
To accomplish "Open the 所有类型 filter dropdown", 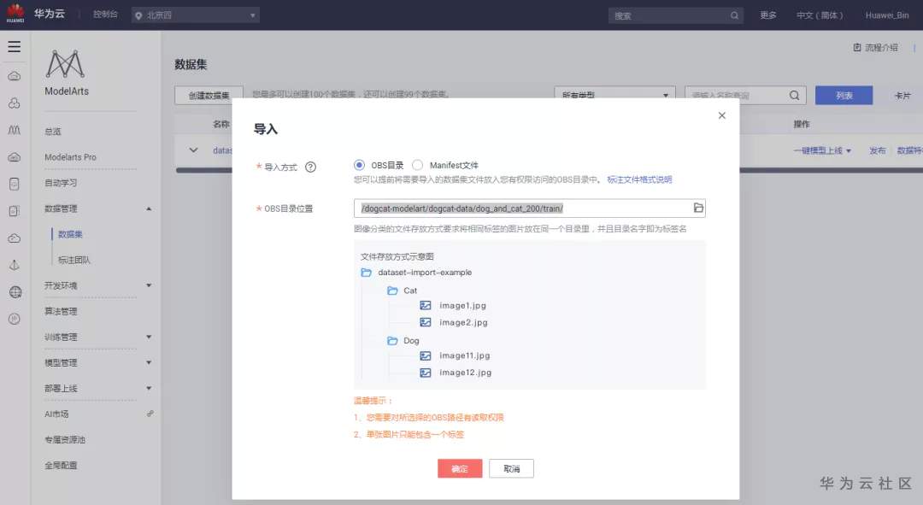I will tap(615, 96).
